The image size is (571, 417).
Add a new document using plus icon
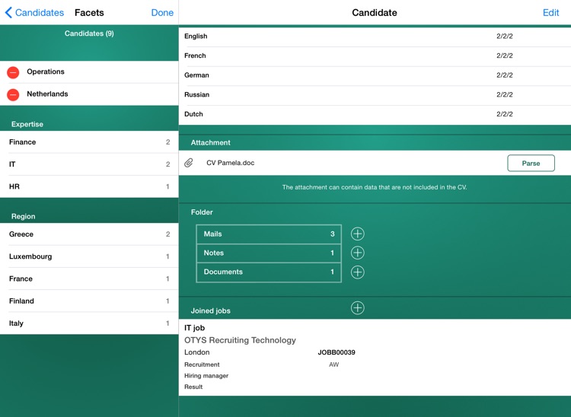357,272
